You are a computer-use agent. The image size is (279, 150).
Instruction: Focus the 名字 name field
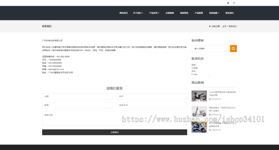tap(152, 96)
